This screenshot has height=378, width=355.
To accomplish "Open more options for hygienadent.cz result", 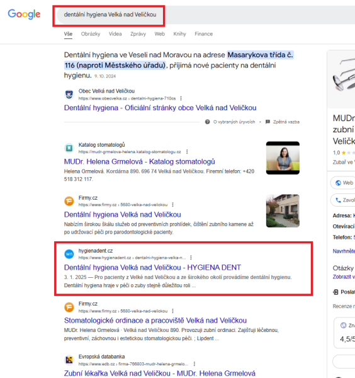I will [191, 258].
